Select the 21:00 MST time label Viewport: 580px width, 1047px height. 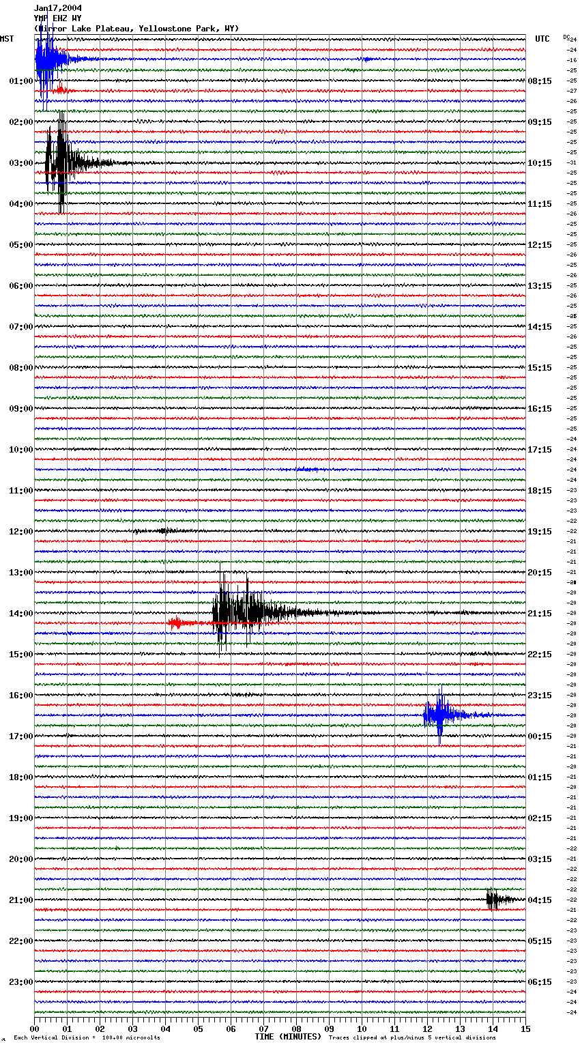pyautogui.click(x=21, y=900)
